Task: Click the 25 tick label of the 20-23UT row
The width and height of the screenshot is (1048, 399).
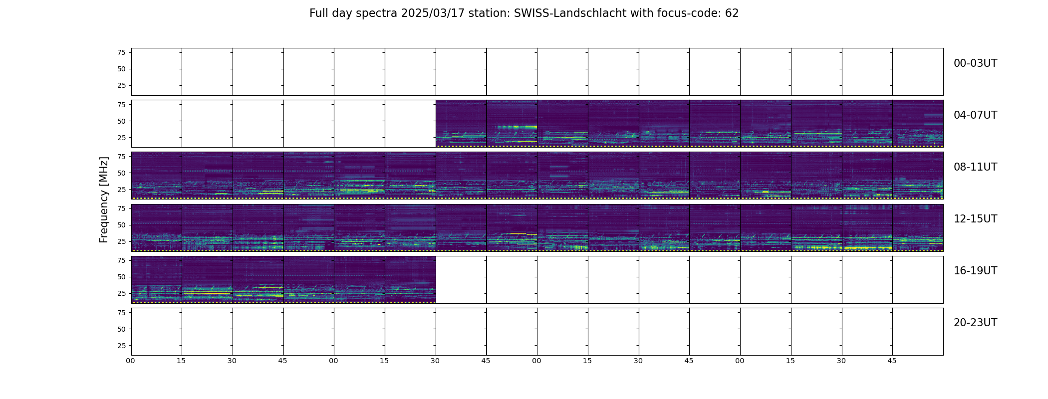Action: pos(121,346)
